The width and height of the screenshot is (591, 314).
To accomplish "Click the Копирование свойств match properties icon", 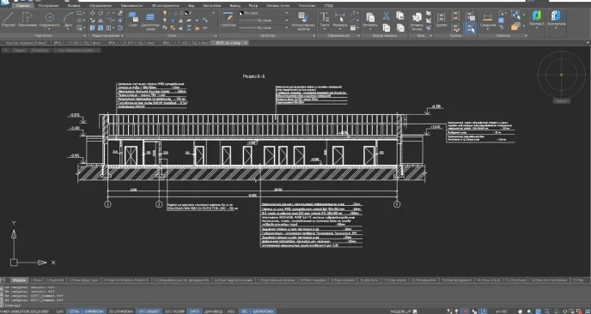I will click(x=303, y=21).
